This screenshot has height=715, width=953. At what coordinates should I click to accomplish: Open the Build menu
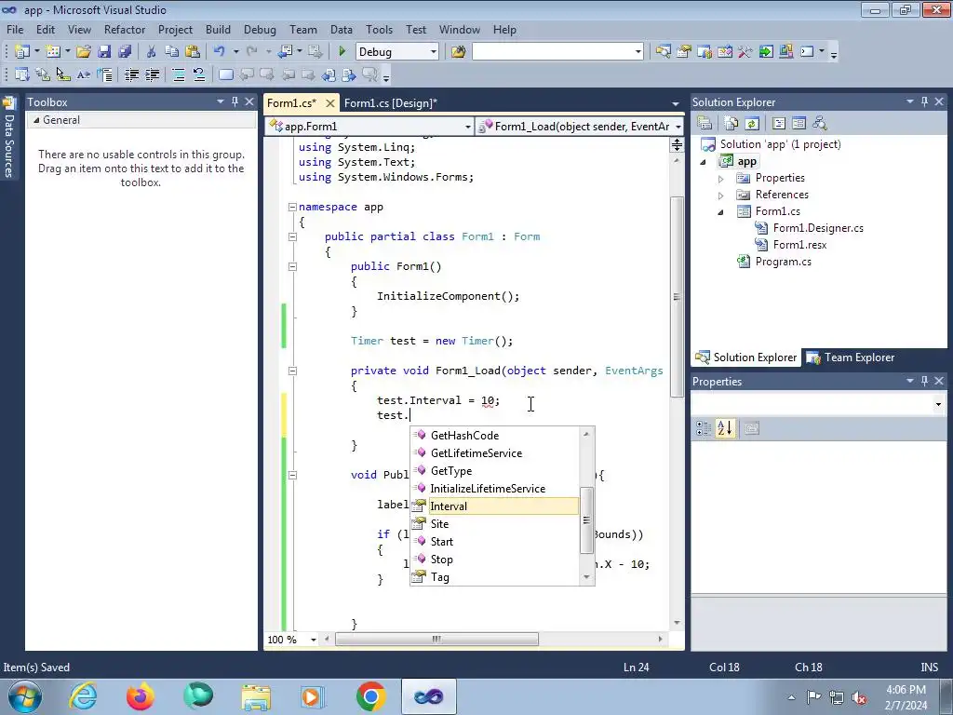(218, 29)
